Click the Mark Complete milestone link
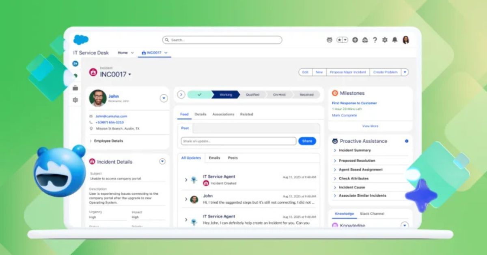 344,115
